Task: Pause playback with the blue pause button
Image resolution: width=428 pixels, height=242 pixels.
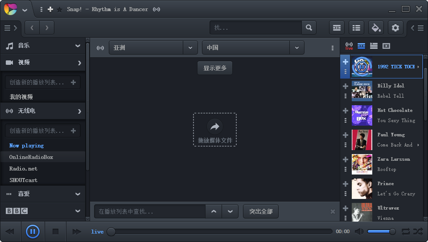Action: (33, 232)
